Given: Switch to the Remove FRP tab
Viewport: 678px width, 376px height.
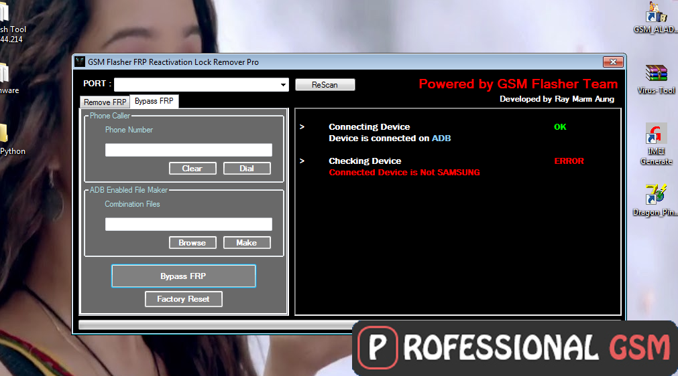Looking at the screenshot, I should point(105,102).
